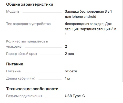The height and width of the screenshot is (103, 123).
Task: Click the Количество предметов в упаковке label
Action: [27, 44]
